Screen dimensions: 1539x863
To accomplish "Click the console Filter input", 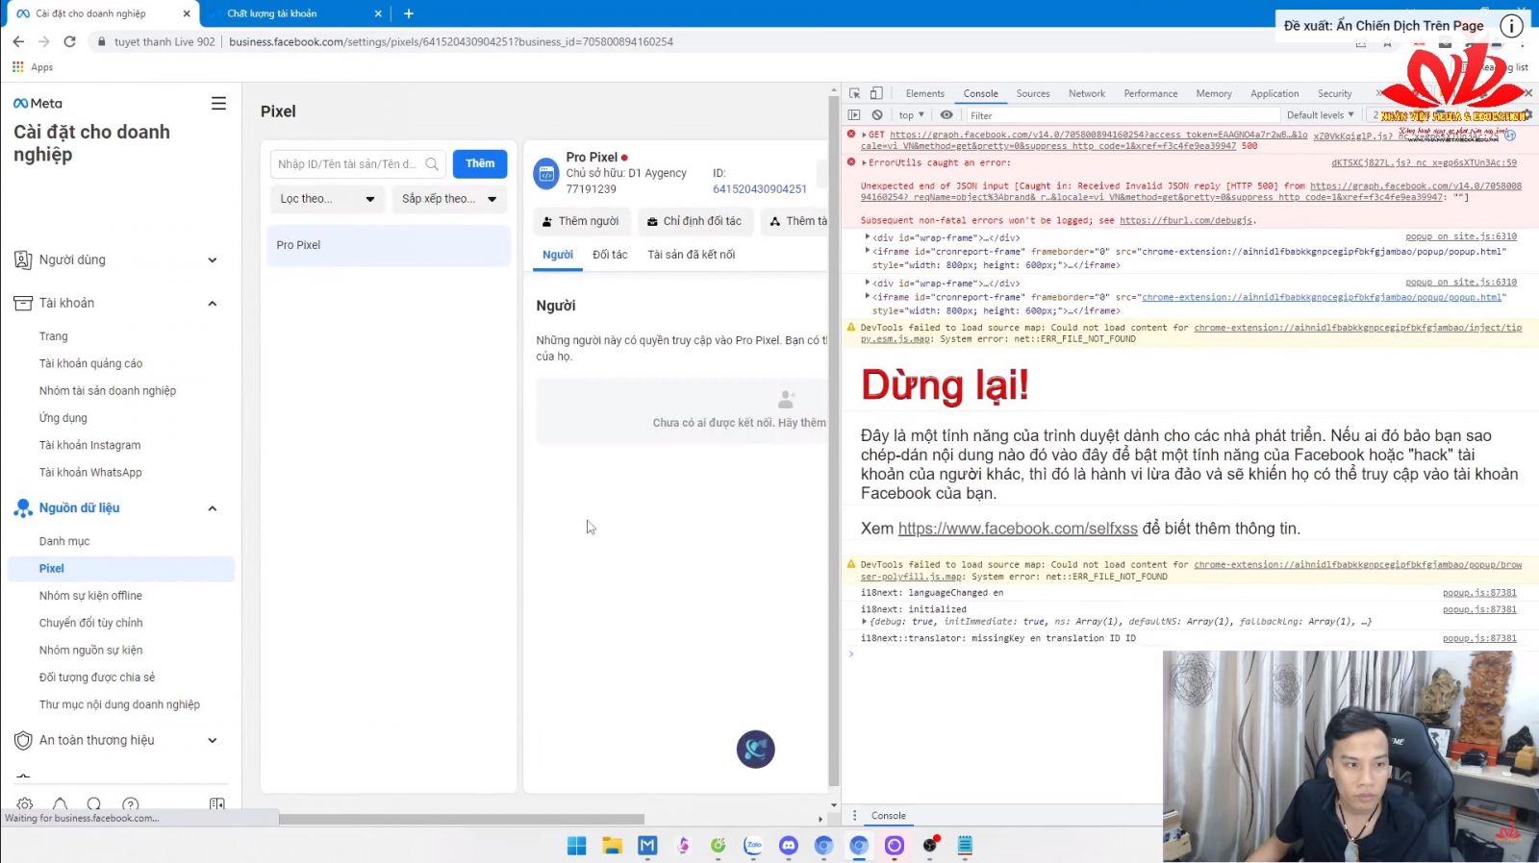I will pos(1121,115).
